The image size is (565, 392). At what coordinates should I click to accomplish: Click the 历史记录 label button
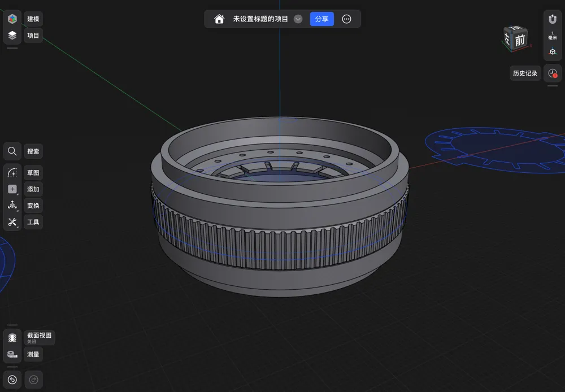525,73
